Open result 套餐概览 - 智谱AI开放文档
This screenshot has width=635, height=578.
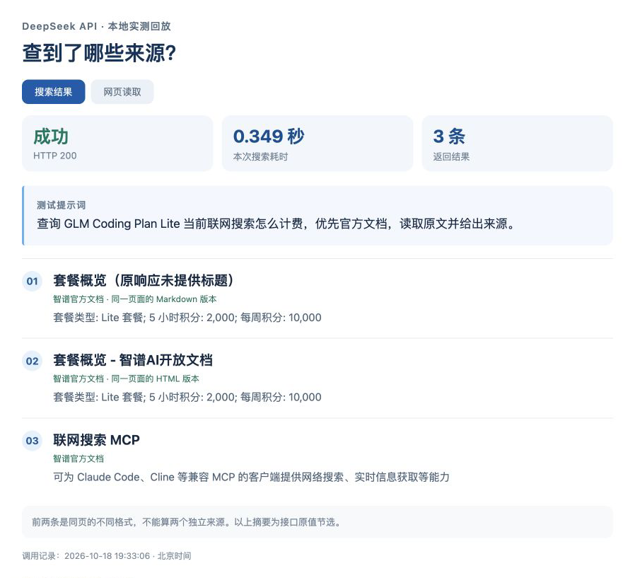click(133, 360)
